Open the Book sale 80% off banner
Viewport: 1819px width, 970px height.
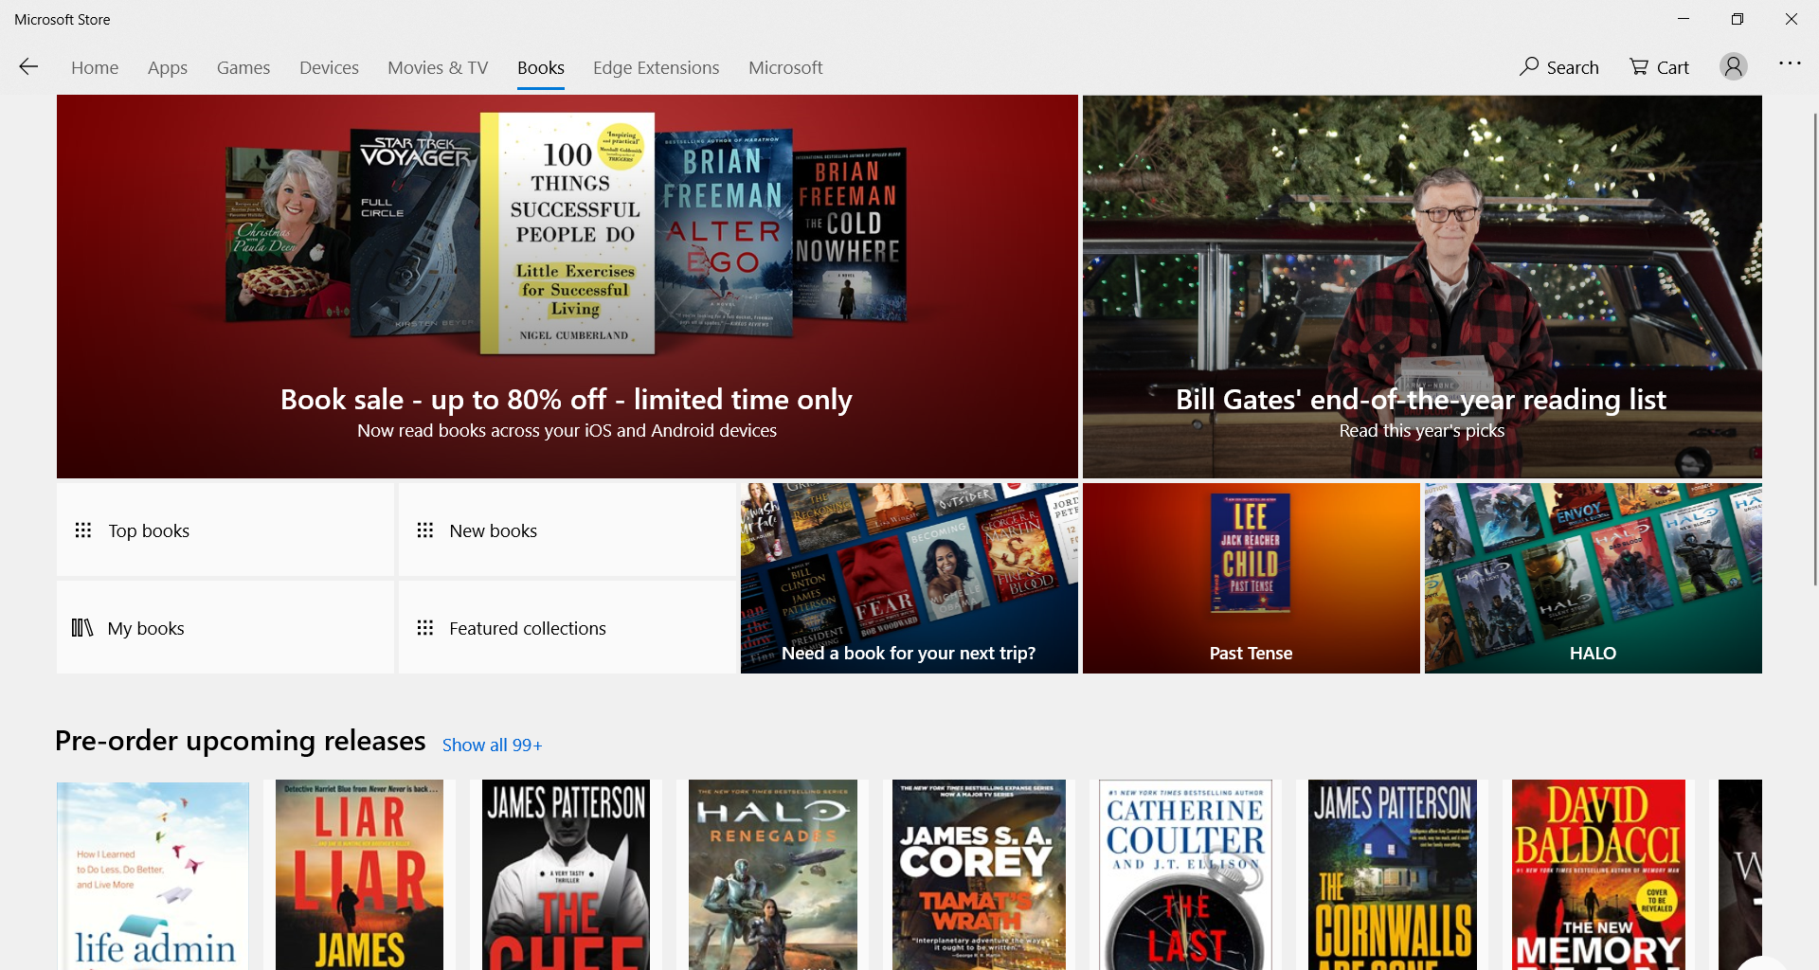tap(567, 286)
